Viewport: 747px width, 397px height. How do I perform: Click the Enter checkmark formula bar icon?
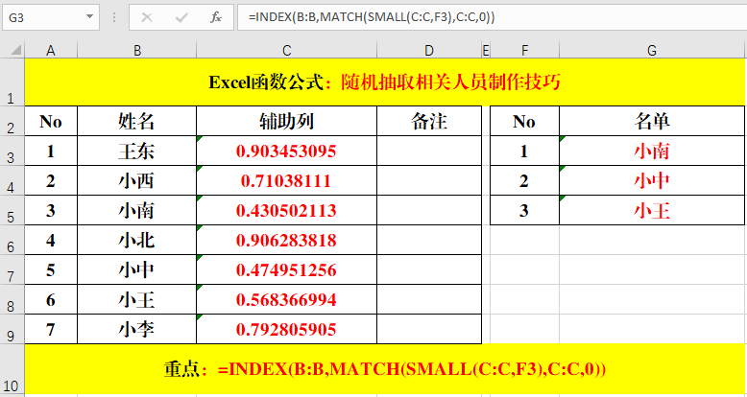(181, 17)
